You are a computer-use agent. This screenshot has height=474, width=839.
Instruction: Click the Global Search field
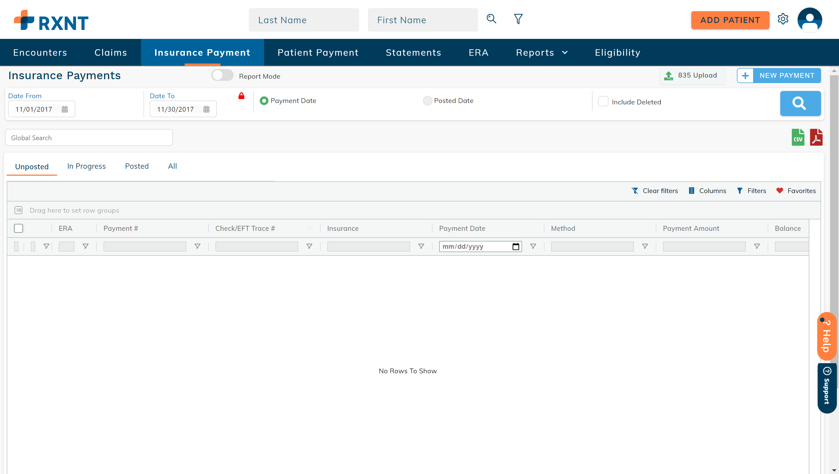89,137
